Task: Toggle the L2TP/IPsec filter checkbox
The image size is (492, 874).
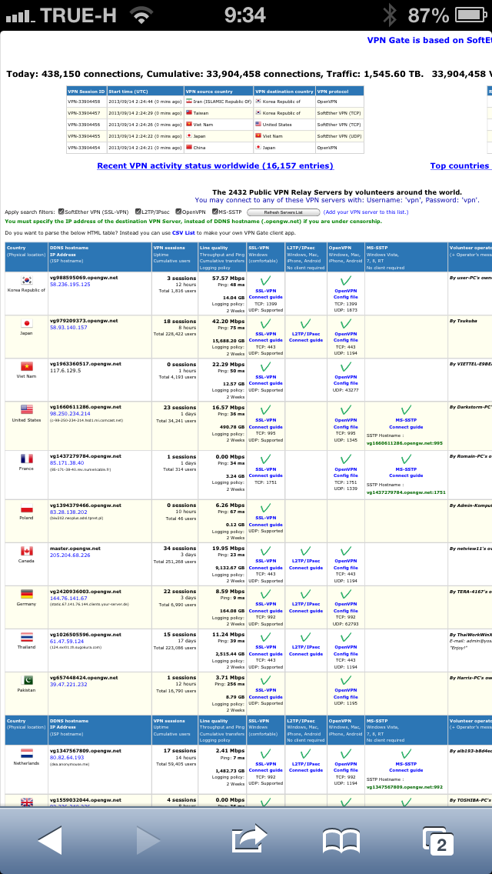Action: click(138, 212)
